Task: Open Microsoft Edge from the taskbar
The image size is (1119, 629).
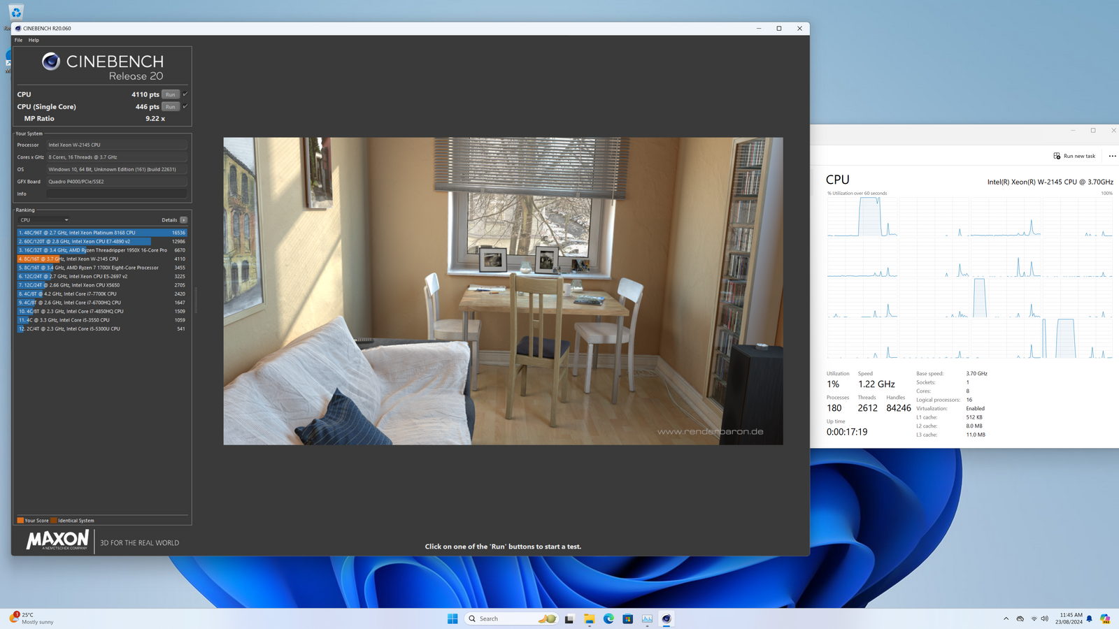Action: pyautogui.click(x=608, y=619)
